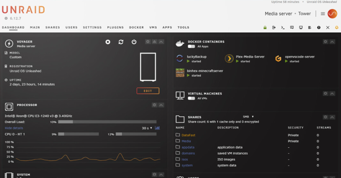Open settings gear of Virtual Machines tile

point(325,93)
